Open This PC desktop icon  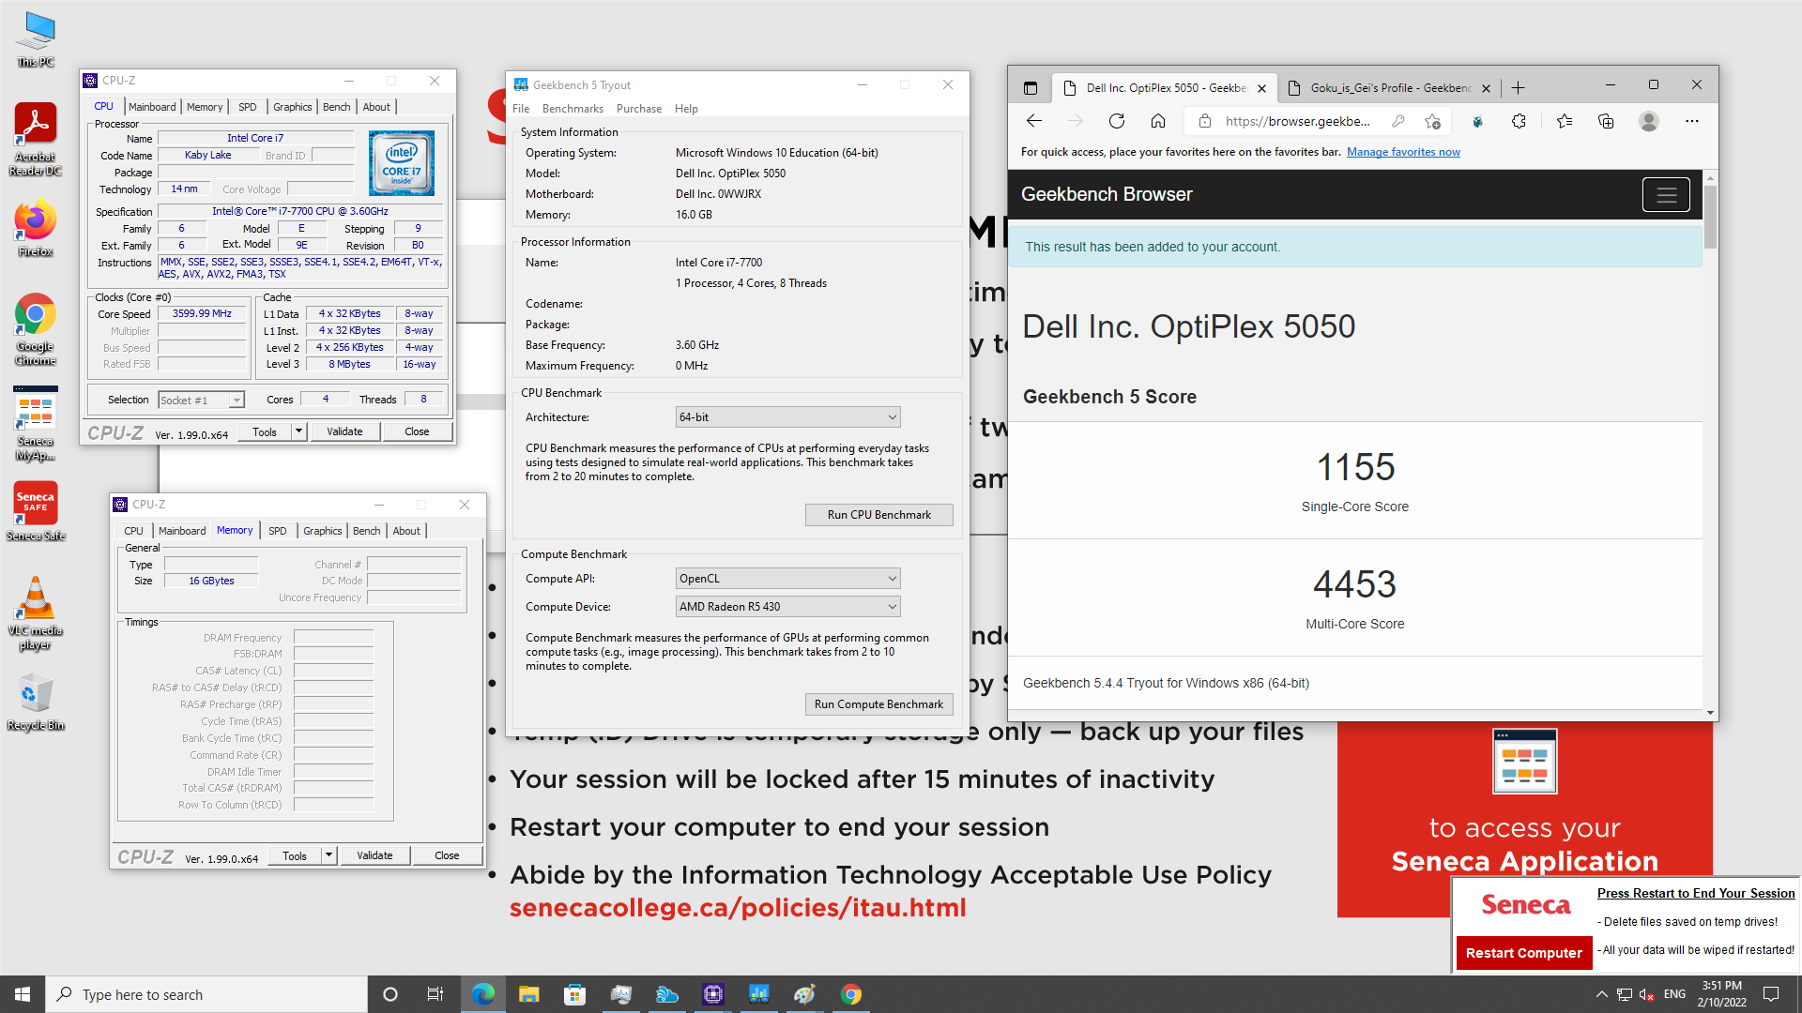pos(36,39)
